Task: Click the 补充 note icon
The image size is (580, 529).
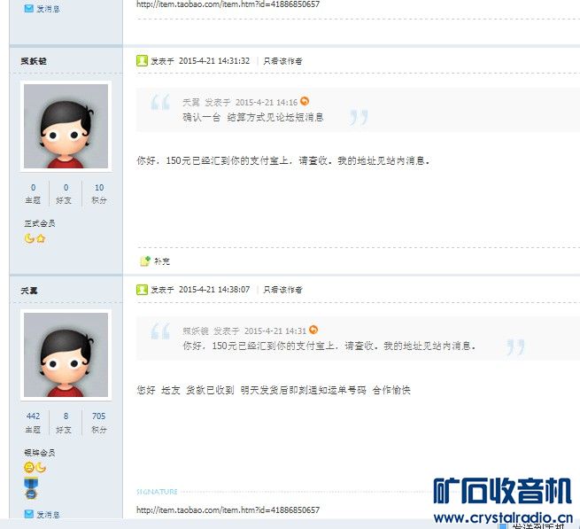Action: pos(145,261)
